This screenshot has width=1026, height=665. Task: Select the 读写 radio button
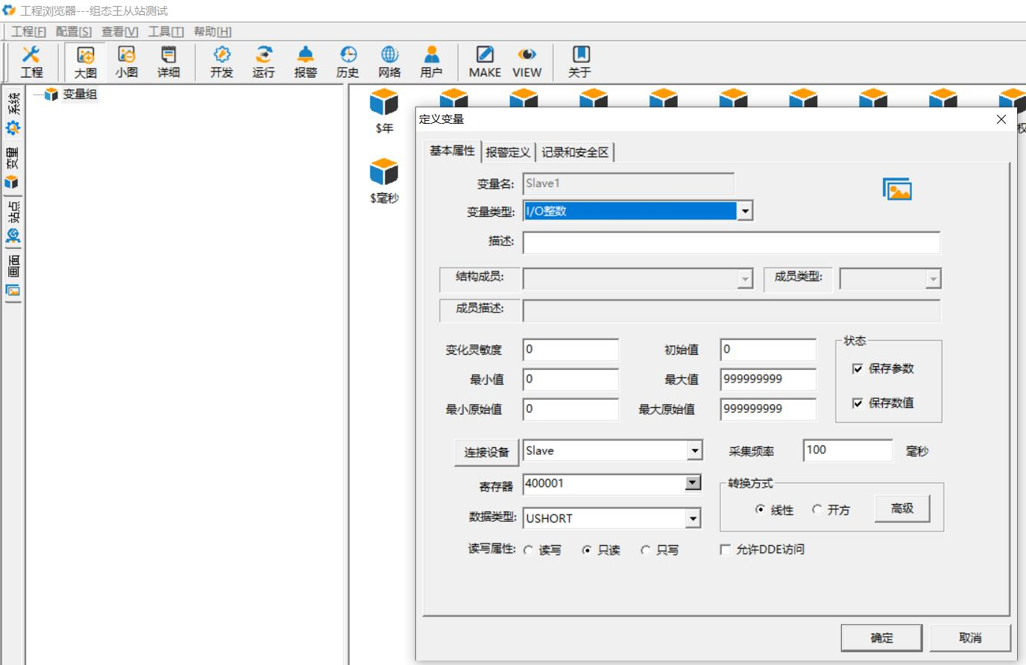point(528,550)
